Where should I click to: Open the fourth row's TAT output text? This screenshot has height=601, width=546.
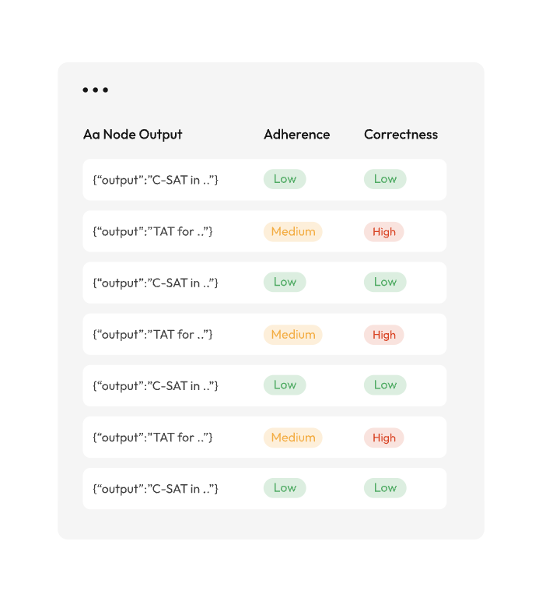[152, 334]
